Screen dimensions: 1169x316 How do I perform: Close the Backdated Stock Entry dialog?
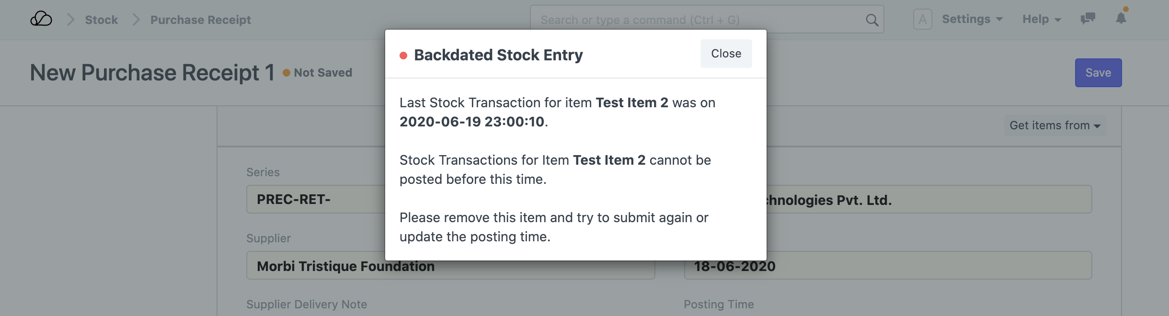726,54
